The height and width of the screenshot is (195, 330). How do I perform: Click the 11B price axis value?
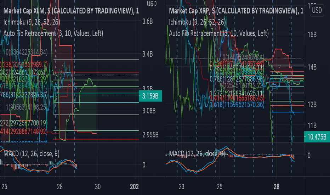(x=312, y=126)
